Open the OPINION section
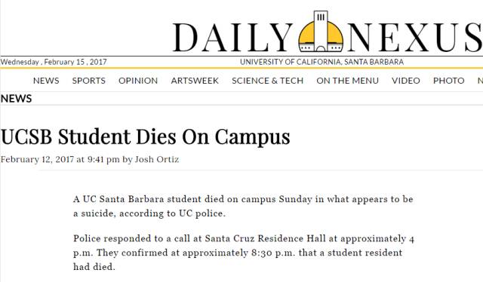Image resolution: width=483 pixels, height=282 pixels. pos(138,81)
